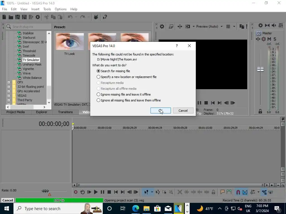Click Pause in timeline transport

tap(103, 192)
